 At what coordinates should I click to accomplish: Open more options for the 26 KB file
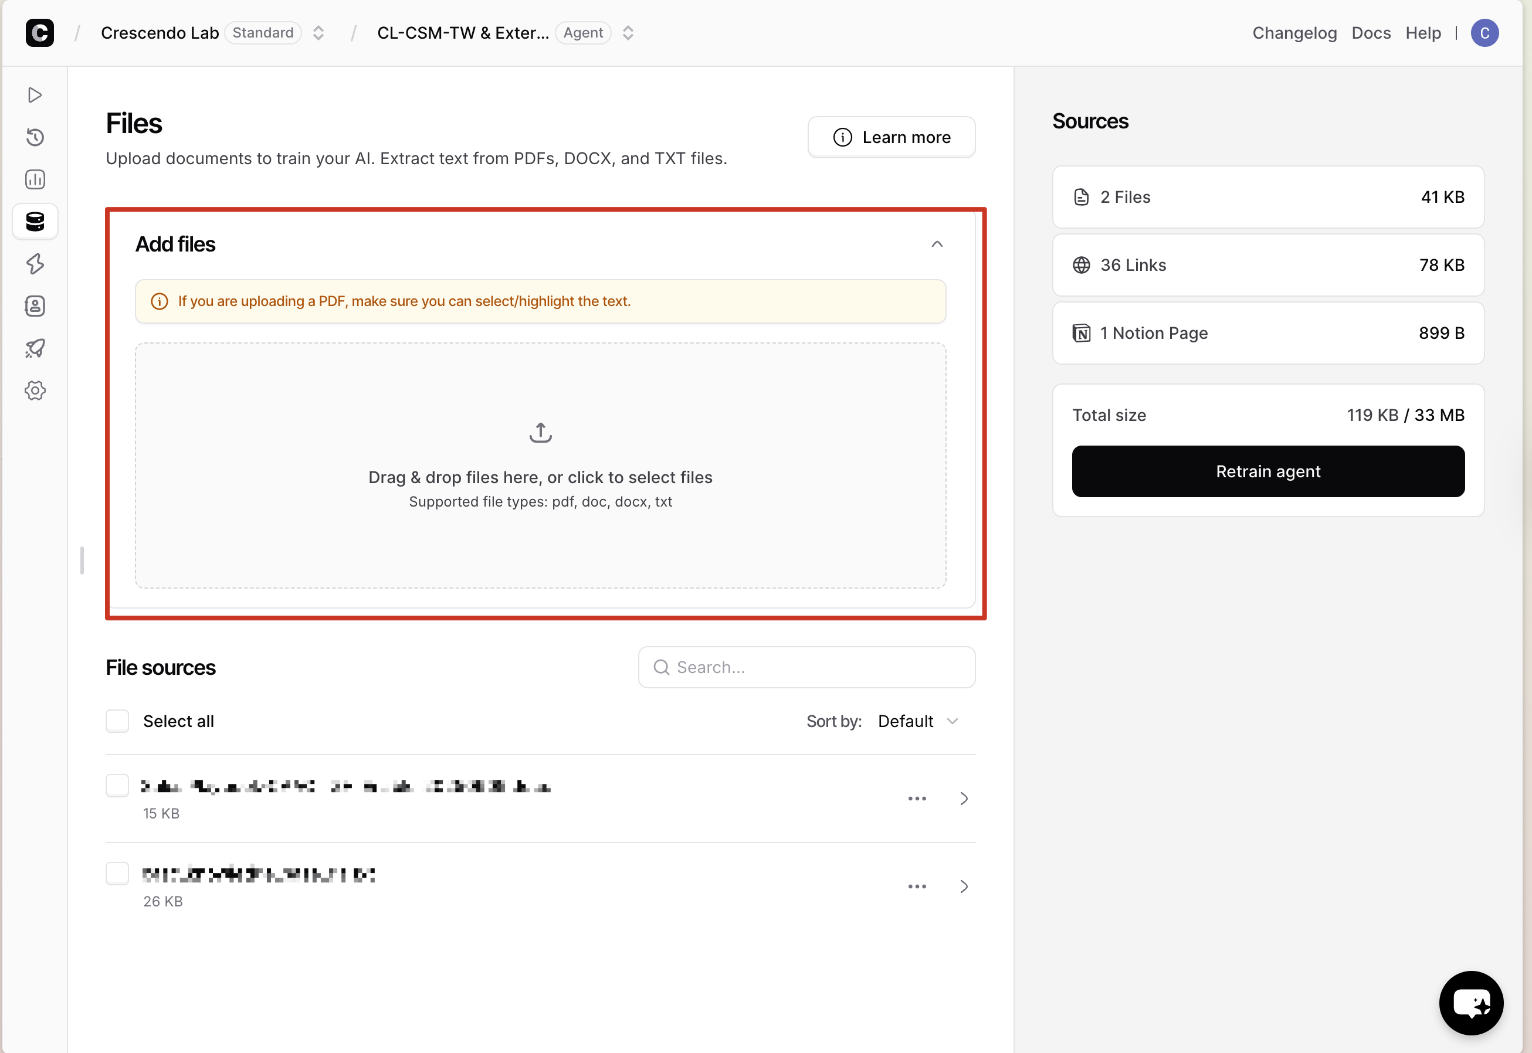[917, 886]
